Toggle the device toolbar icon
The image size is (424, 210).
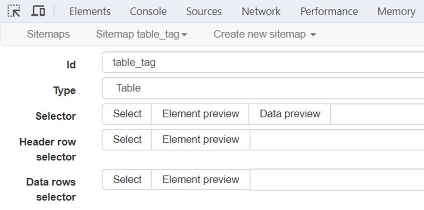tap(38, 11)
